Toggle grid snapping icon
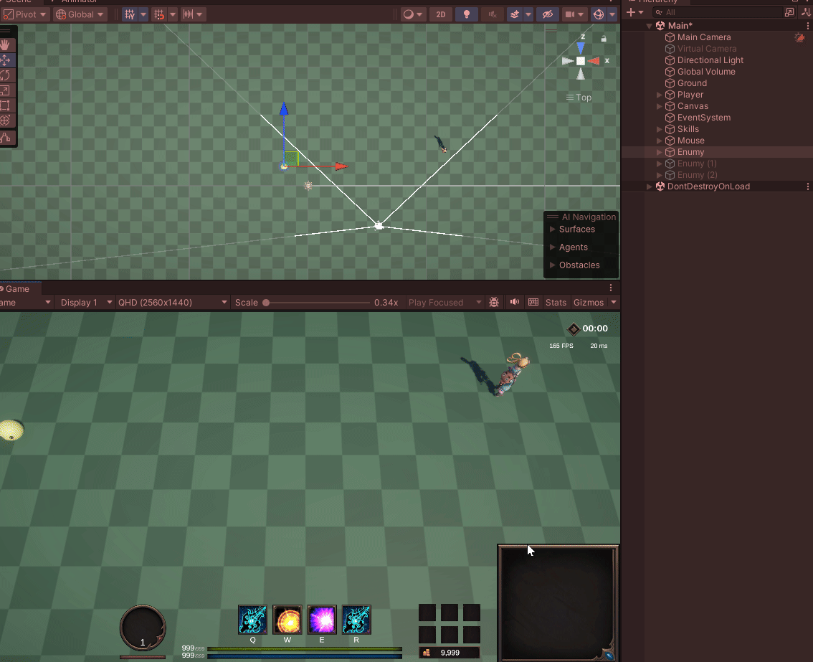Screen dimensions: 813x662 pyautogui.click(x=160, y=14)
